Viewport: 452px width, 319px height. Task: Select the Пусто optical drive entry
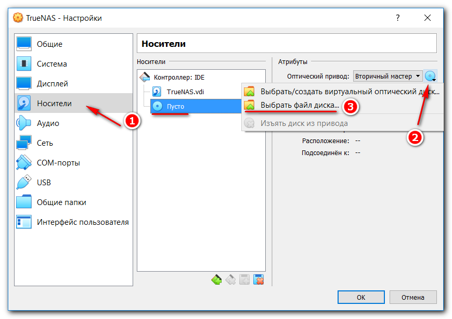pos(196,107)
